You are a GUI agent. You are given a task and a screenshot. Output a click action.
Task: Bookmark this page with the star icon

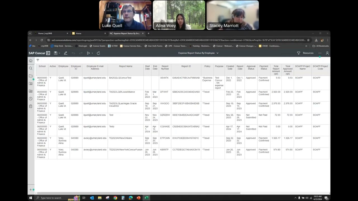coord(308,40)
